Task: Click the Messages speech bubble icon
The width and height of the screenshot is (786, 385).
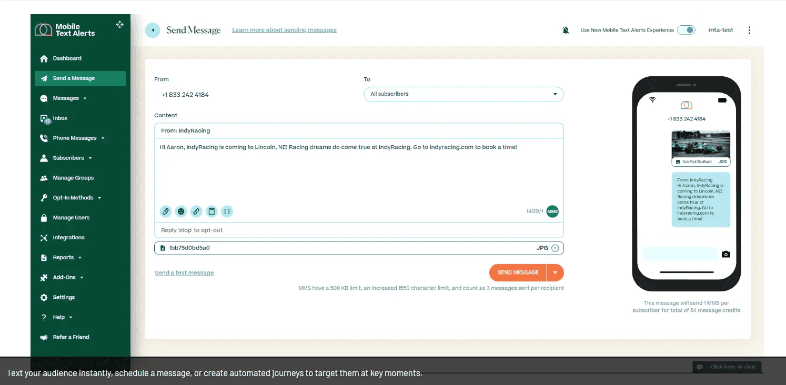Action: (x=44, y=98)
